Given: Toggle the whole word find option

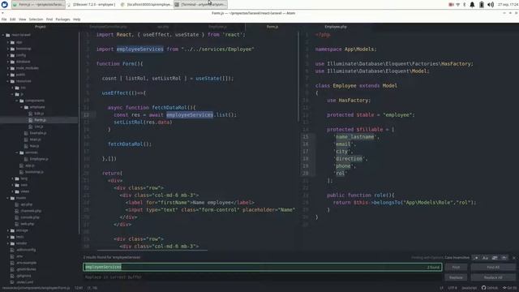Looking at the screenshot, I should 504,258.
